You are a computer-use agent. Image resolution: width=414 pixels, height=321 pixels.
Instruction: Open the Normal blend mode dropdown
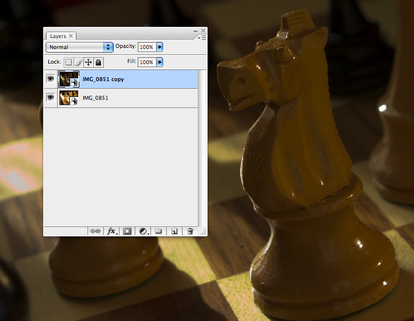pyautogui.click(x=79, y=47)
